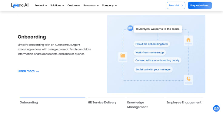The image size is (223, 115).
Task: Click the arrow inside Free trial button
Action: click(x=182, y=5)
